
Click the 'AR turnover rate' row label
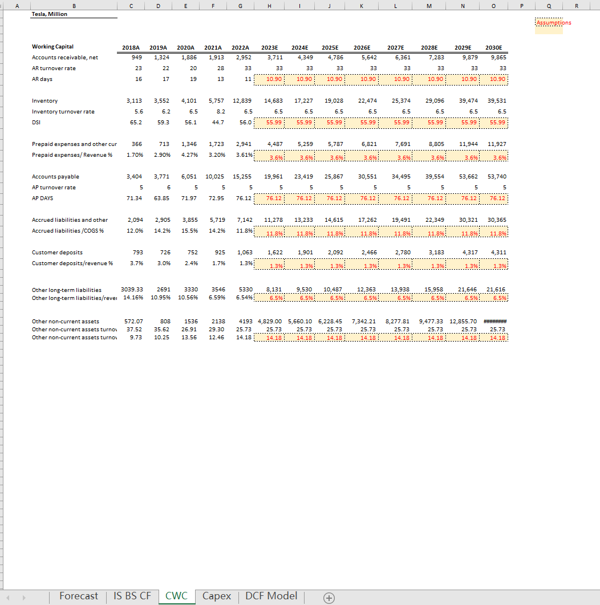point(54,68)
